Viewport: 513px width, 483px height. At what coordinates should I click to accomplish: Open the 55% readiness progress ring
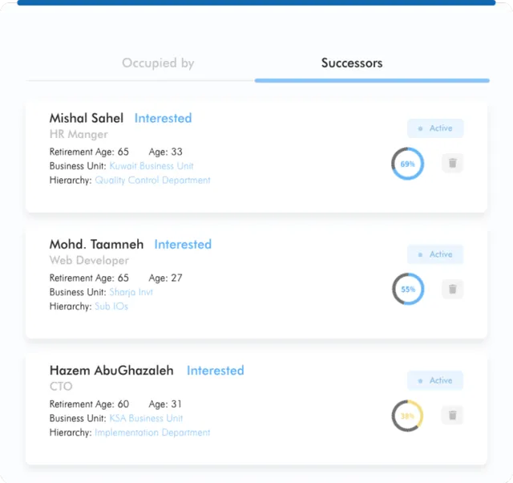click(x=407, y=290)
